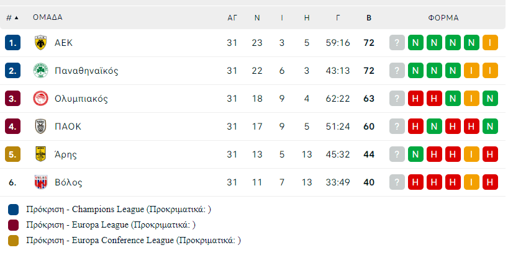Click the blue Champions League legend swatch
This screenshot has height=258, width=508.
click(x=13, y=210)
